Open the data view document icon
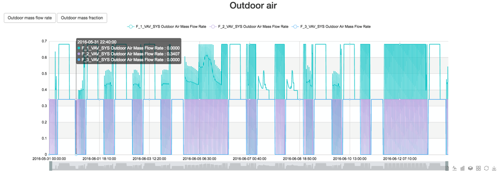The width and height of the screenshot is (501, 177). (447, 168)
